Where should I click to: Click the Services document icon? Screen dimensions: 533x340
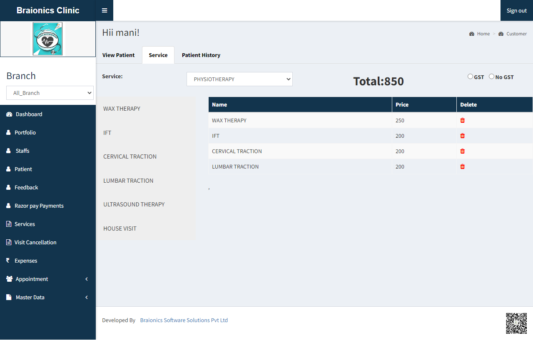[x=9, y=224]
